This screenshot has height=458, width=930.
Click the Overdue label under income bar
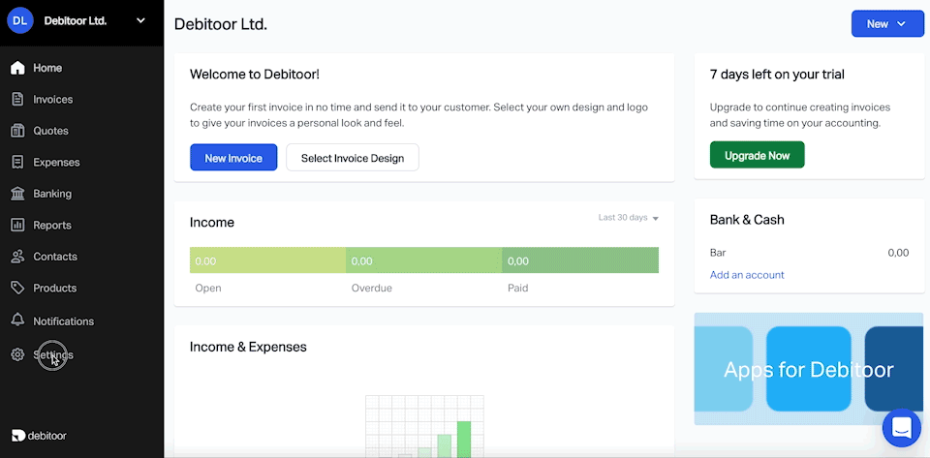[x=371, y=289]
